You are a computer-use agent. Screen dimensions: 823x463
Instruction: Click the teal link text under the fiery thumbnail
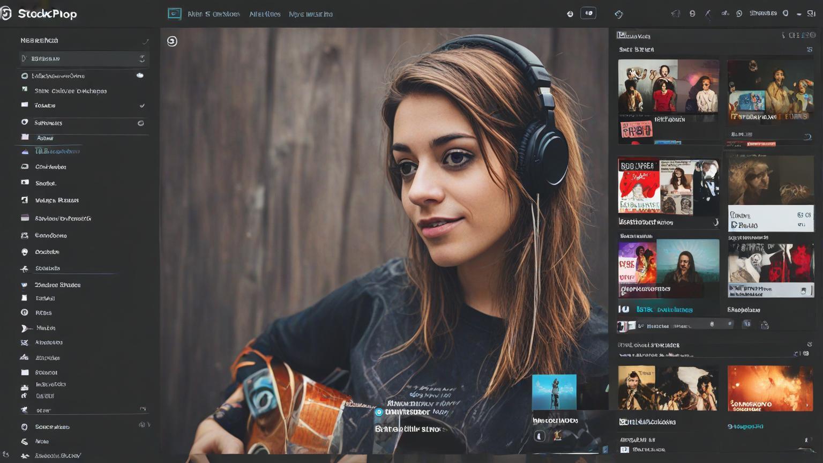coord(745,427)
